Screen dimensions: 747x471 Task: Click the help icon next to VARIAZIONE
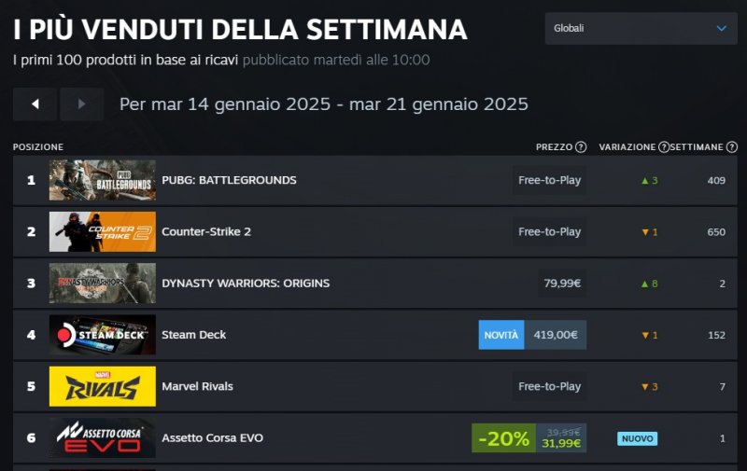[664, 147]
